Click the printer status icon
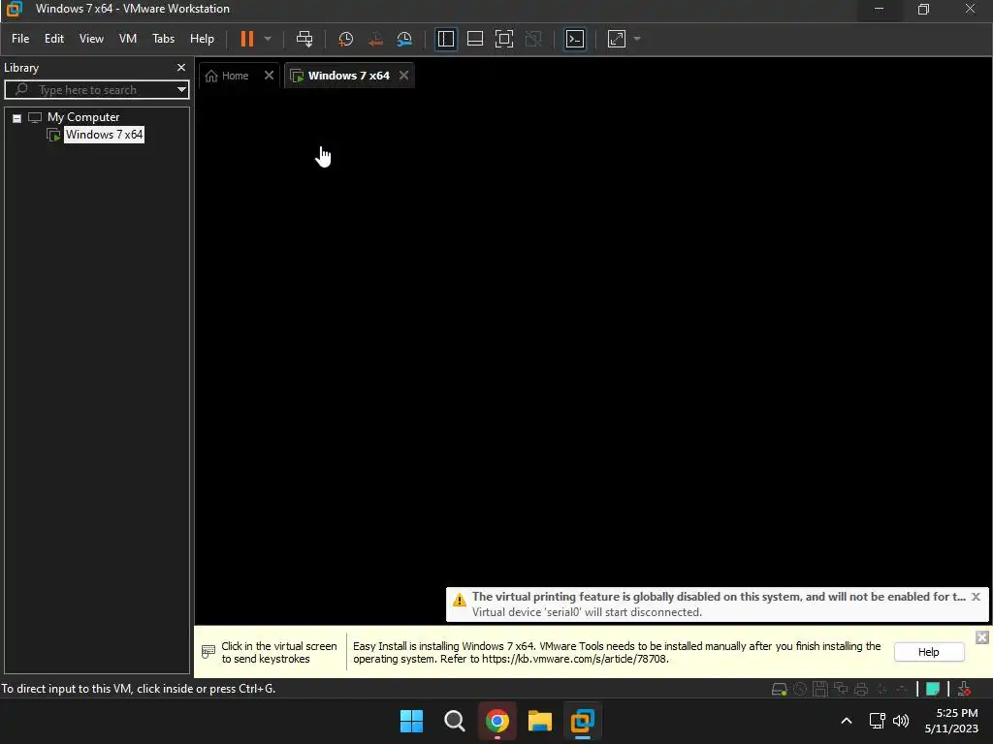 [861, 689]
